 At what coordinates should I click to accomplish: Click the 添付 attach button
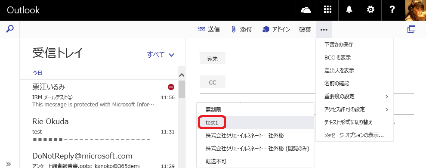pyautogui.click(x=241, y=29)
